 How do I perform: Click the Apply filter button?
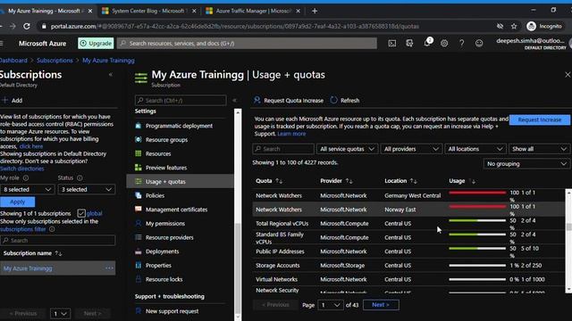click(18, 202)
